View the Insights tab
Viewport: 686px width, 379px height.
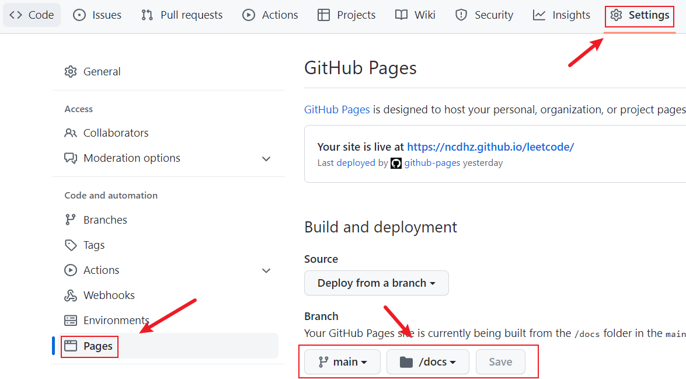click(562, 15)
